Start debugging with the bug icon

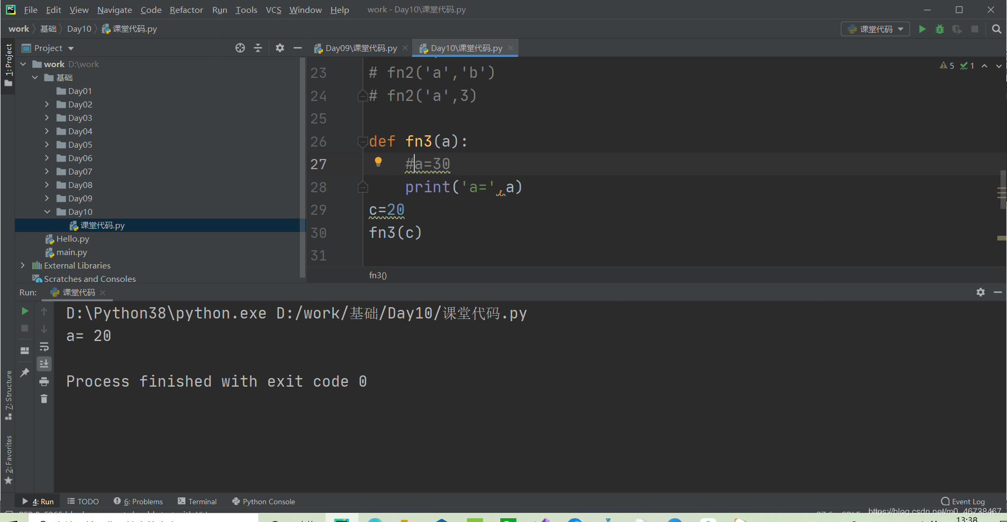[940, 29]
